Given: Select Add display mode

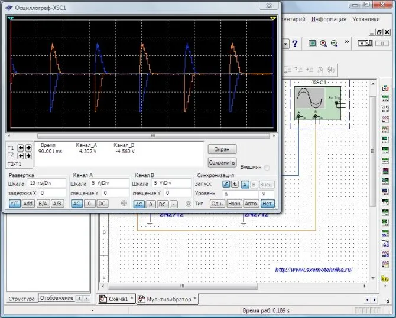Looking at the screenshot, I should coord(28,204).
